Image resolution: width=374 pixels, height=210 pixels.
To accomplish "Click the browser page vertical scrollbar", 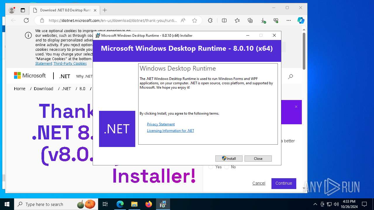I will [304, 51].
